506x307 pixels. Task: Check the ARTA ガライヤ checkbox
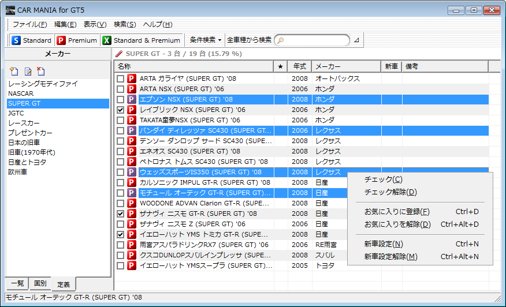(x=120, y=78)
